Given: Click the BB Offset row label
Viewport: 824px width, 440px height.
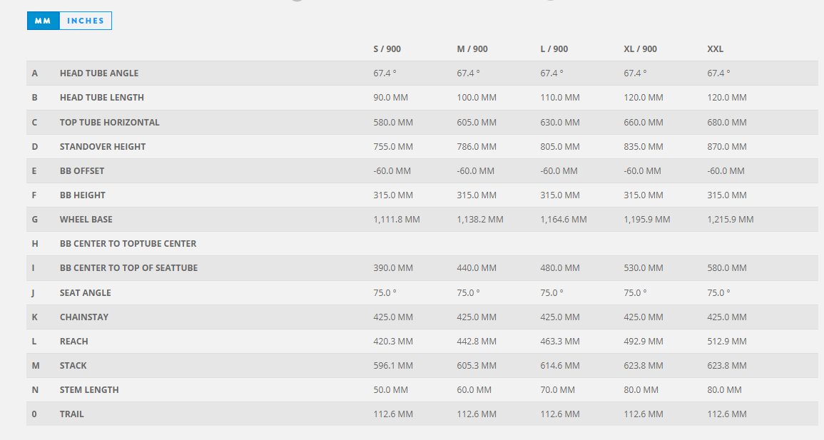Looking at the screenshot, I should (82, 171).
